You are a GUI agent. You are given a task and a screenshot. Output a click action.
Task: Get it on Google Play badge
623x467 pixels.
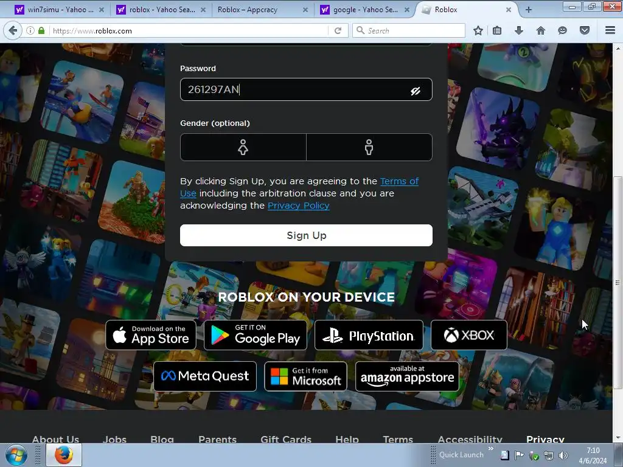(x=256, y=335)
